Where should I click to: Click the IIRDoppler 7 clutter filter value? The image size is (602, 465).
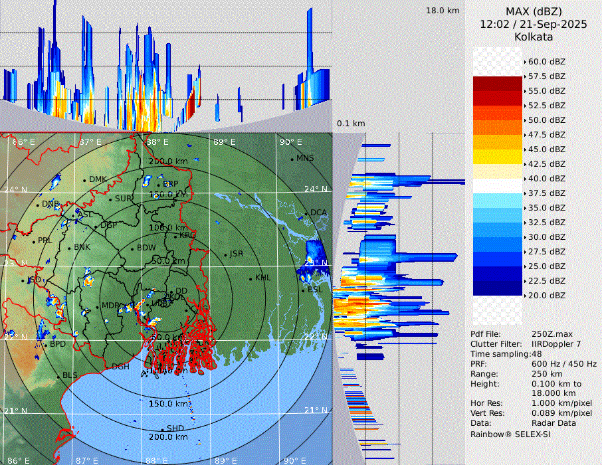[x=556, y=344]
